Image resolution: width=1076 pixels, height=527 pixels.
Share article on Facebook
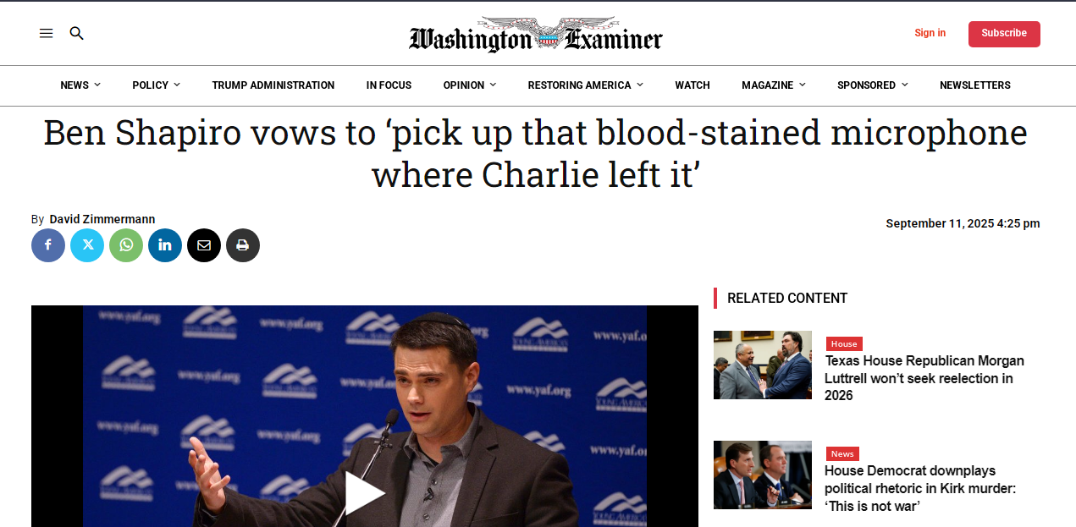pos(48,245)
